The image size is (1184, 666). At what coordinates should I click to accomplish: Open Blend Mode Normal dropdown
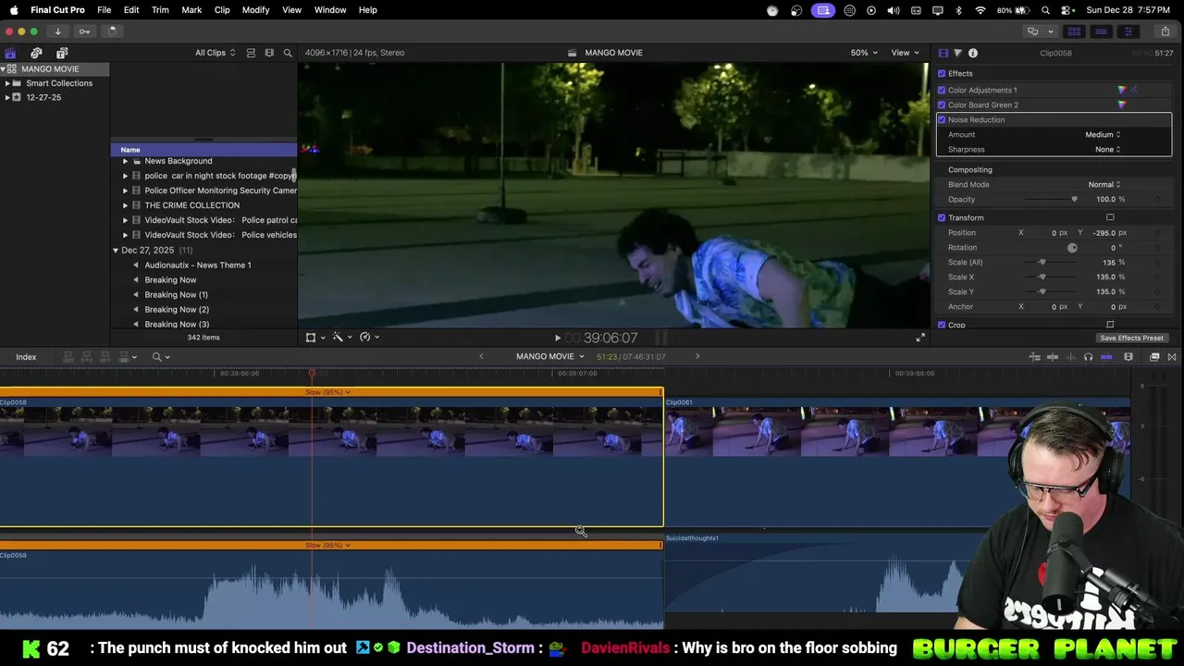(x=1104, y=184)
